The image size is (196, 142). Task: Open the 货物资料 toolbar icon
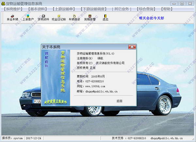(x=43, y=18)
